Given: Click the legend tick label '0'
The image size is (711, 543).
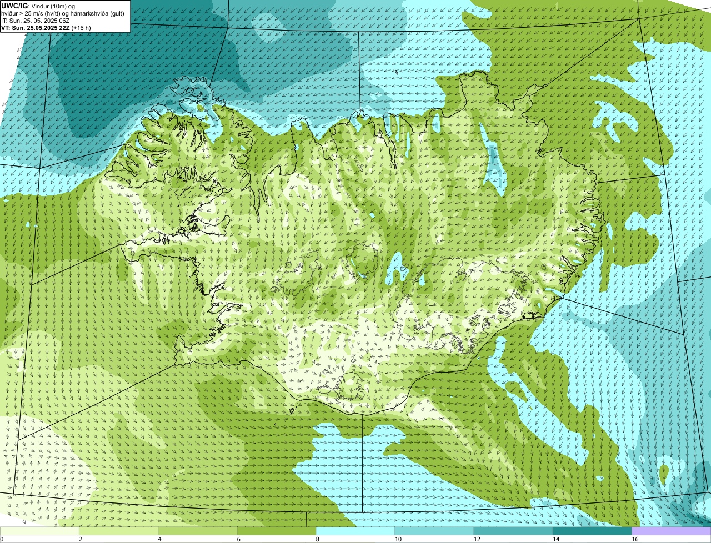Looking at the screenshot, I should click(x=2, y=539).
